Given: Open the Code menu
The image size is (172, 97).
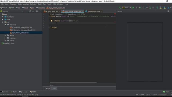Looking at the screenshot, I should click(20, 4).
